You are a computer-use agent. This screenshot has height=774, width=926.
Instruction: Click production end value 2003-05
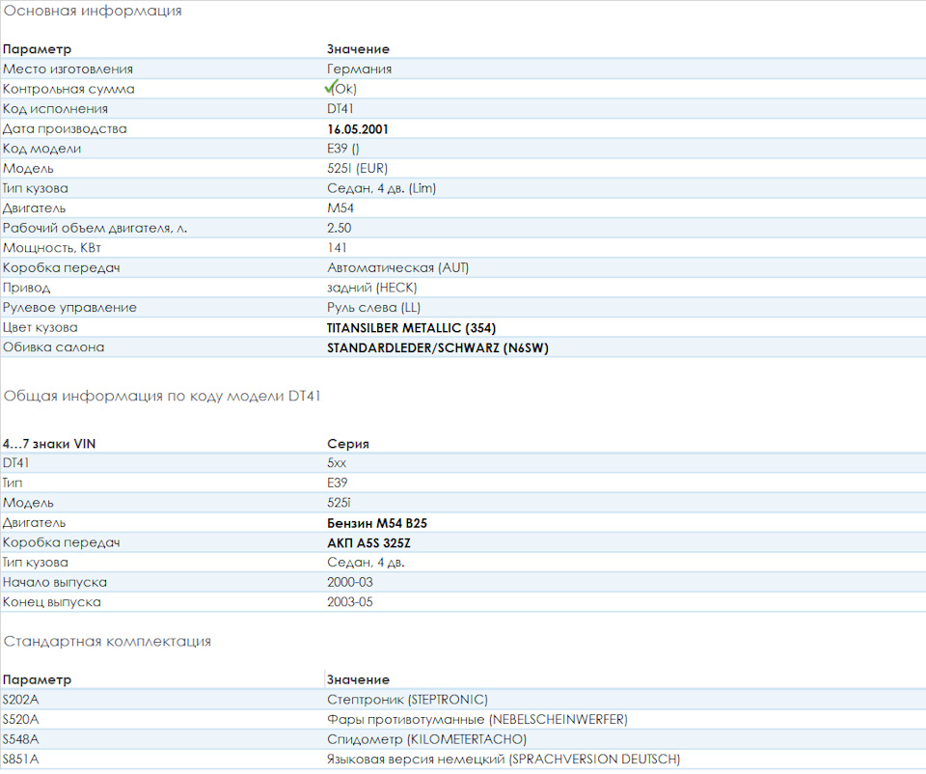[349, 602]
